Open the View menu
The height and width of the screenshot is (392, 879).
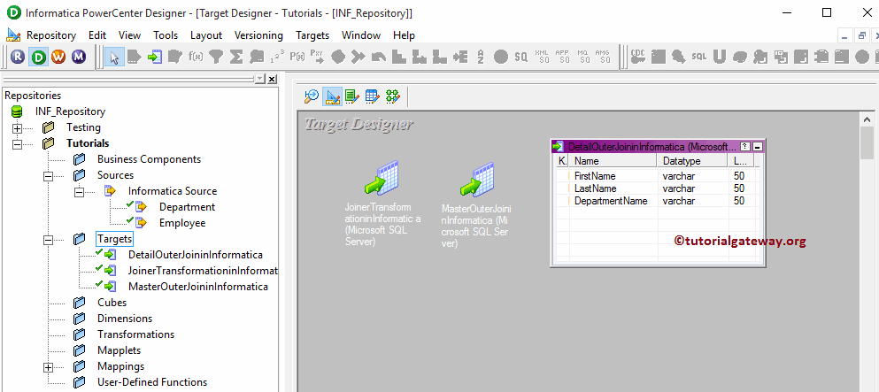coord(129,35)
